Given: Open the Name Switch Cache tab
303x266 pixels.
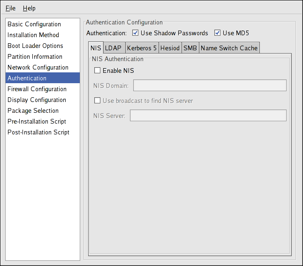Looking at the screenshot, I should tap(229, 48).
